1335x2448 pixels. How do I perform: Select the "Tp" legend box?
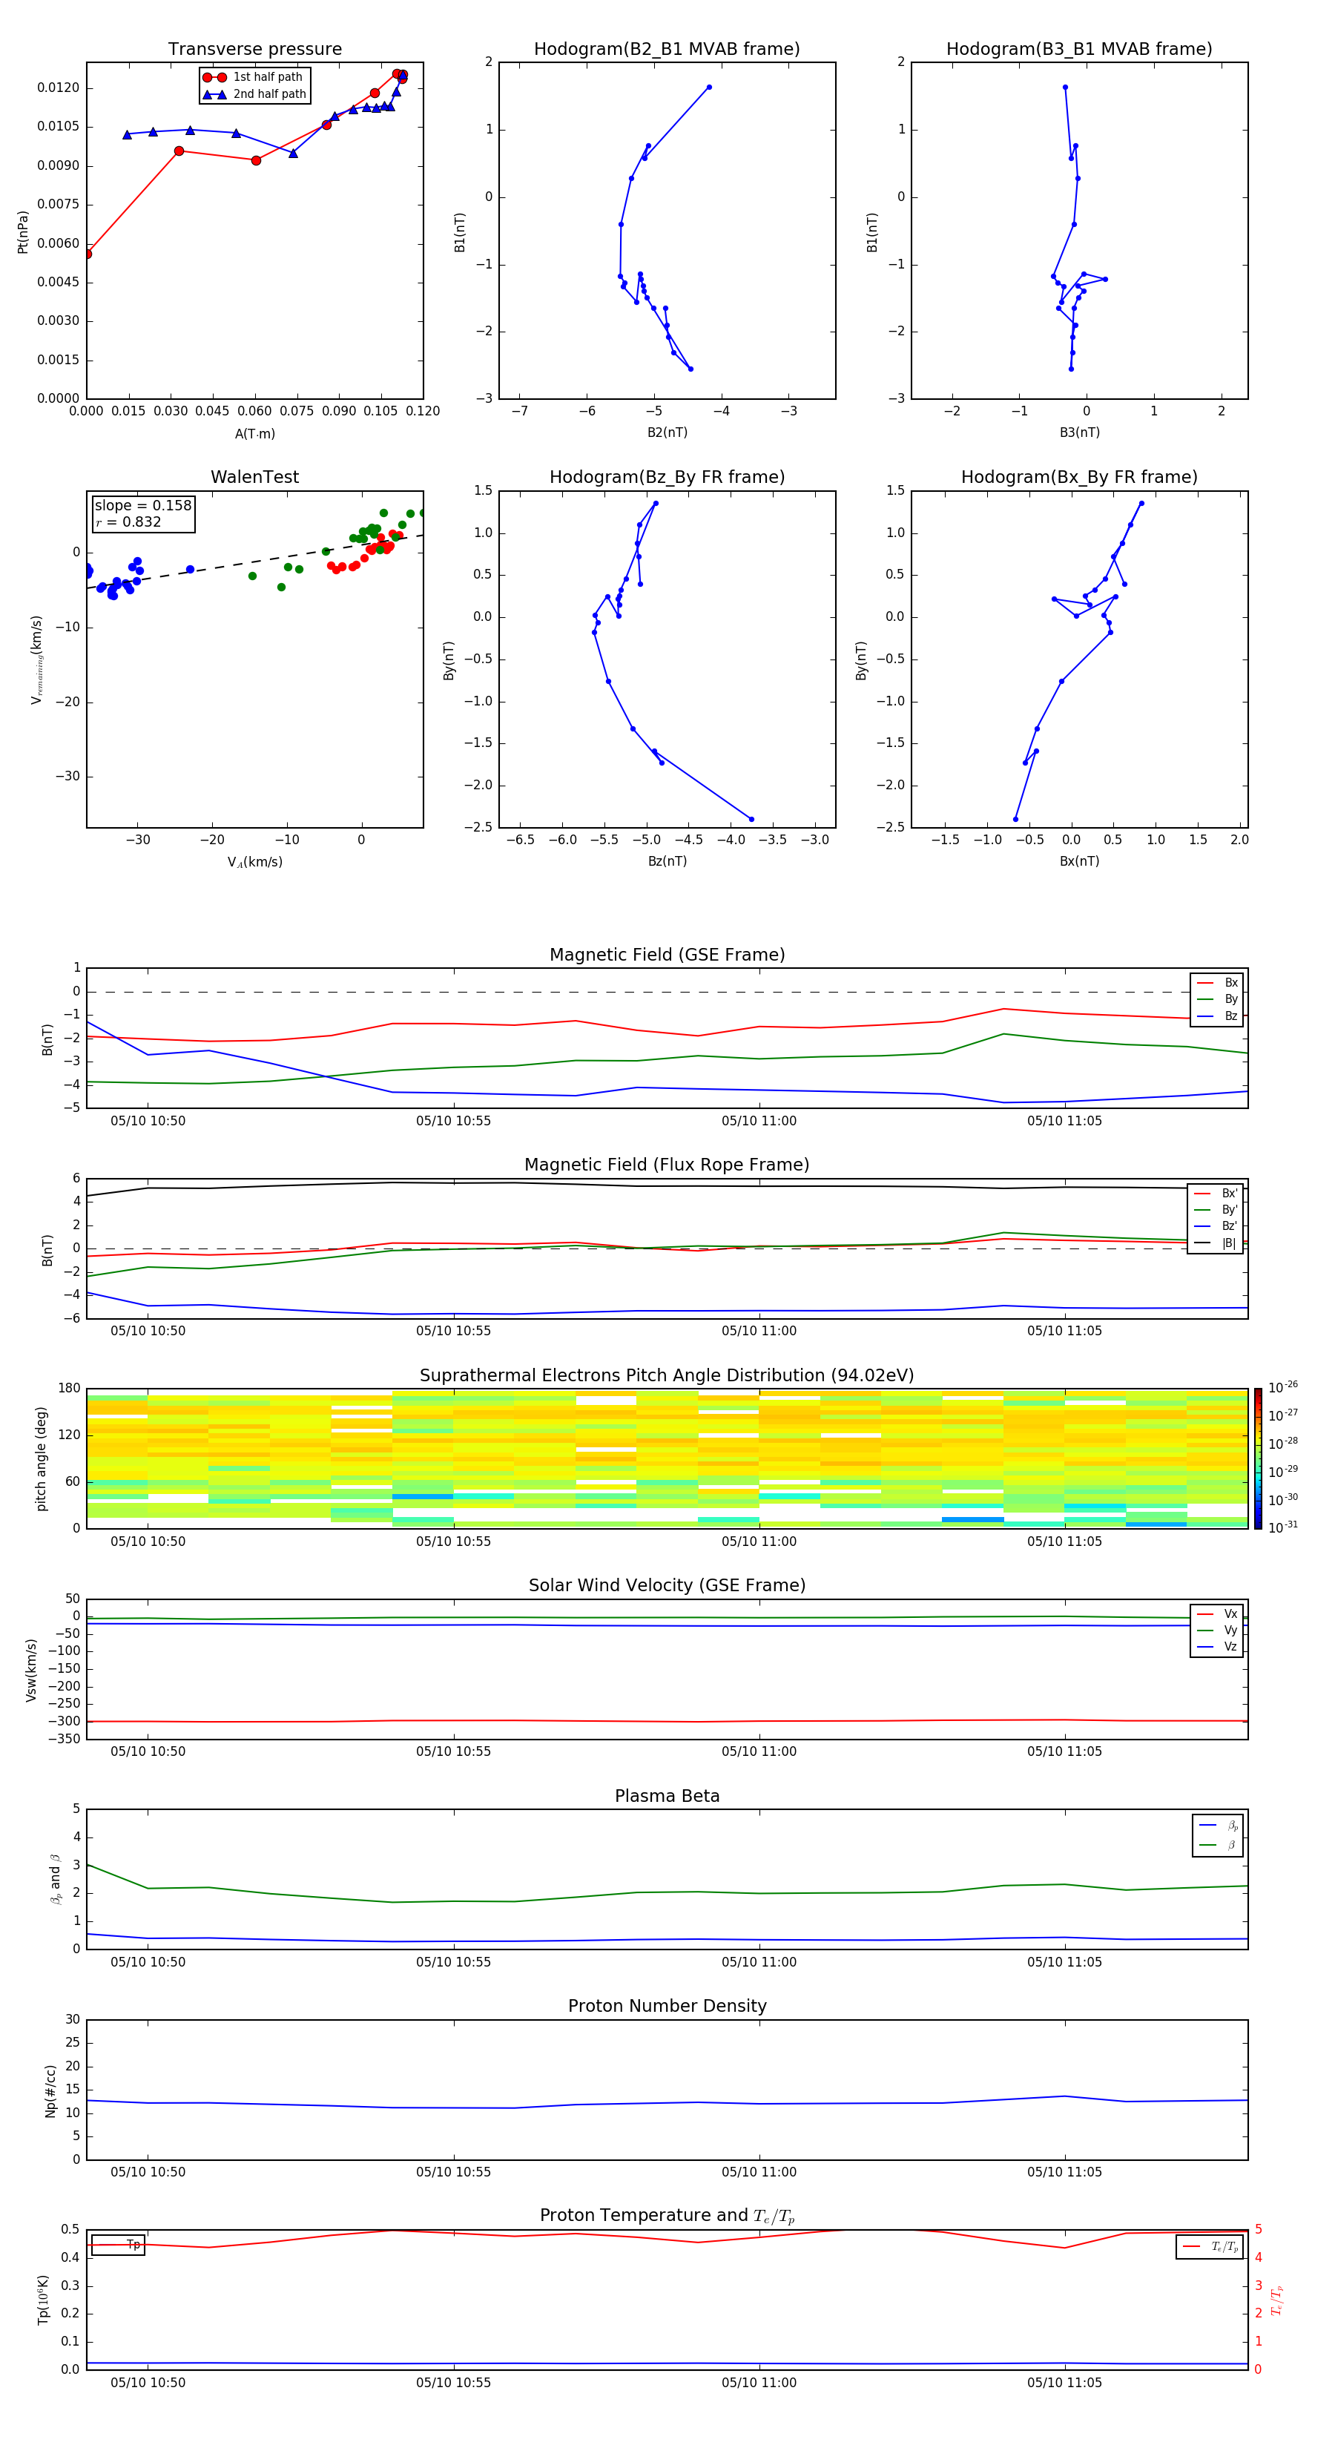click(118, 2245)
